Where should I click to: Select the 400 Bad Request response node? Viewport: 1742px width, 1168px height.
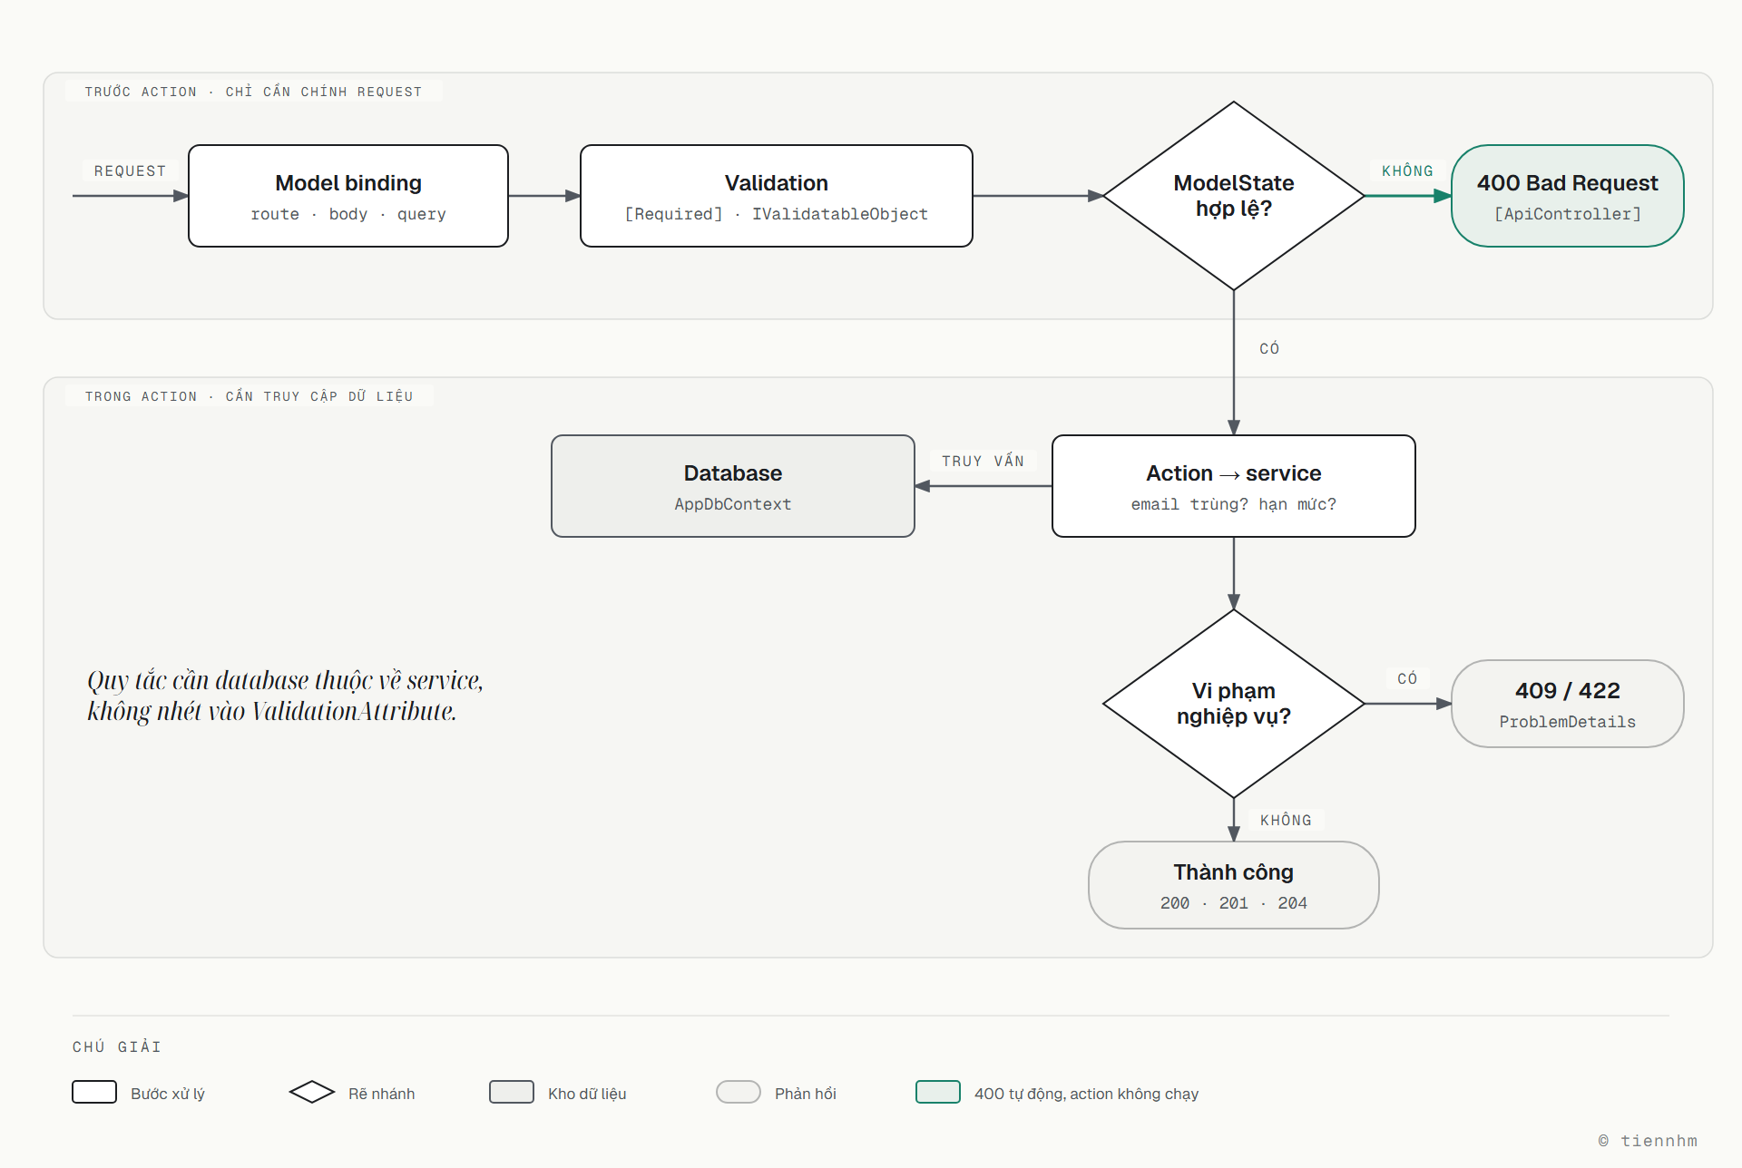pos(1568,196)
